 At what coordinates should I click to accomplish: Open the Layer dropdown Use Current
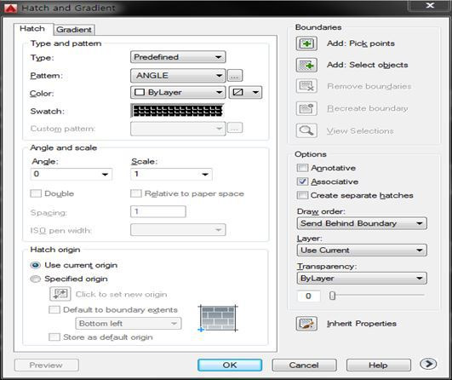point(362,250)
